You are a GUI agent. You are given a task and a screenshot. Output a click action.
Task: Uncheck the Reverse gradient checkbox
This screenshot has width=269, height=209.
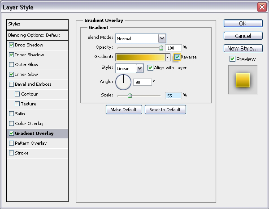[178, 57]
